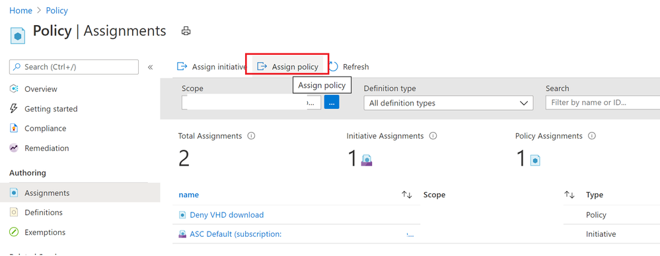Collapse the sidebar with double-chevron icon
Image resolution: width=660 pixels, height=256 pixels.
click(150, 67)
